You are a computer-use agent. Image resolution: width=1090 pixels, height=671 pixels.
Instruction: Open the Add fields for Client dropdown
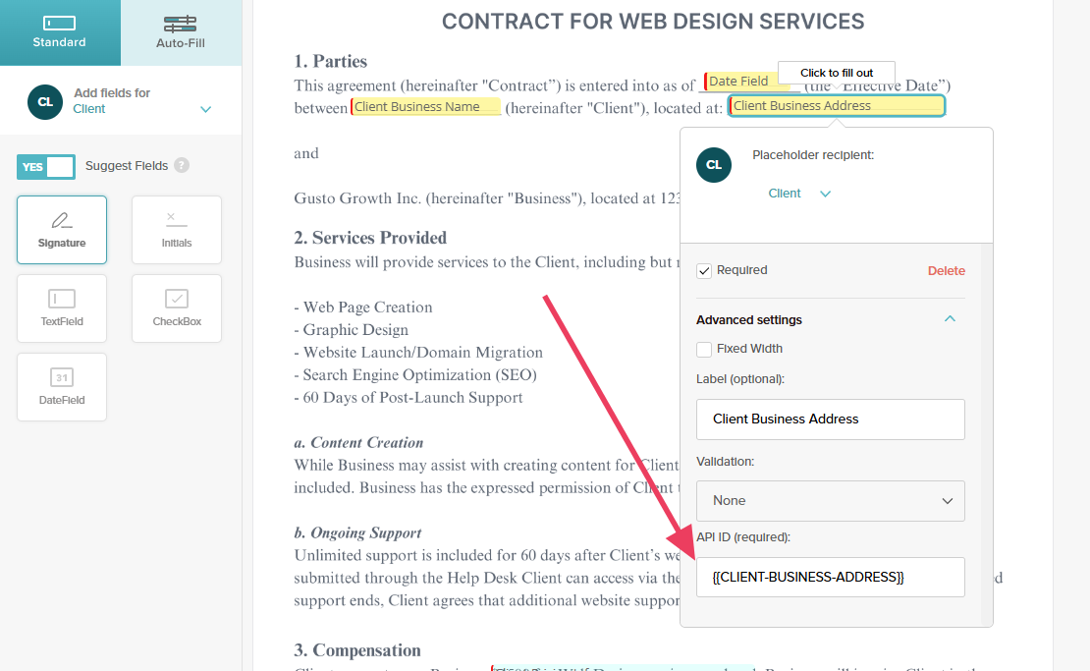click(205, 109)
